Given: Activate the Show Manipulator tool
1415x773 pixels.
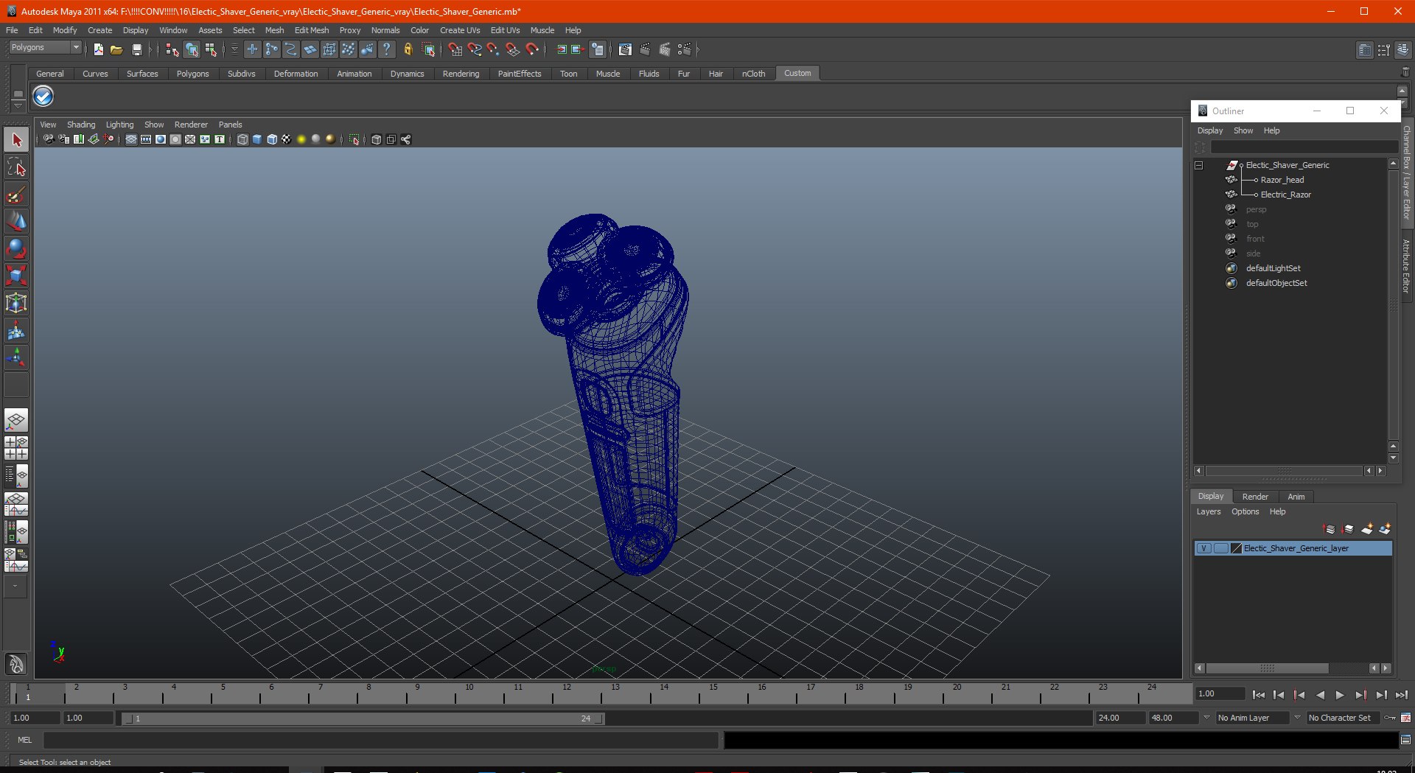Looking at the screenshot, I should click(x=16, y=357).
